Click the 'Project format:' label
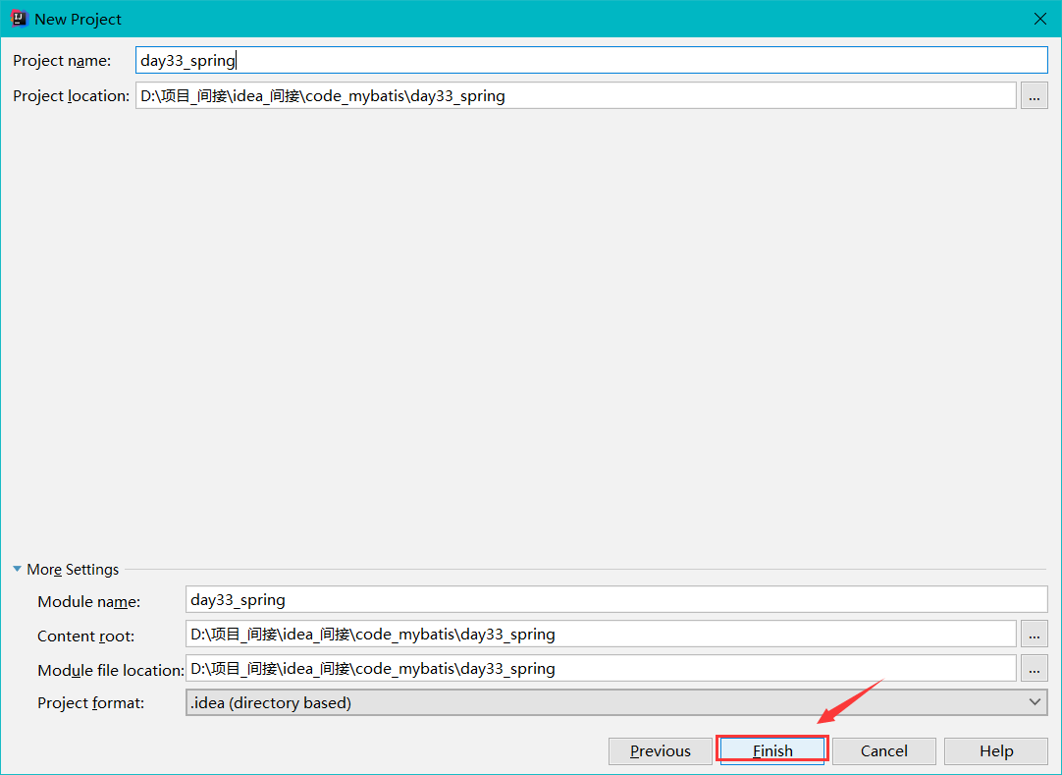Image resolution: width=1062 pixels, height=775 pixels. coord(90,703)
